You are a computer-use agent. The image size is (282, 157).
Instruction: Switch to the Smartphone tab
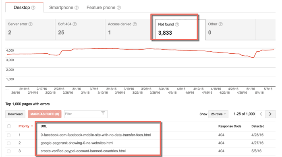click(x=61, y=8)
